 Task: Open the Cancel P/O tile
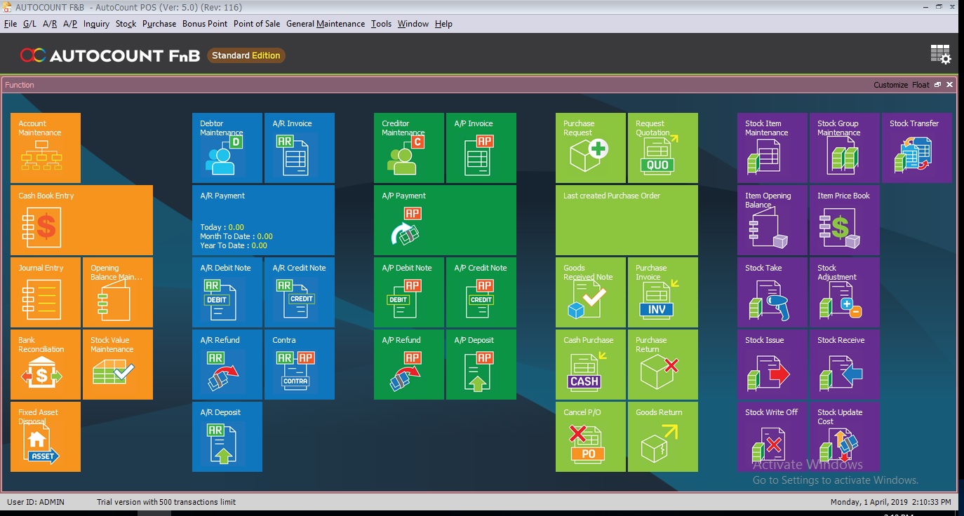tap(590, 437)
